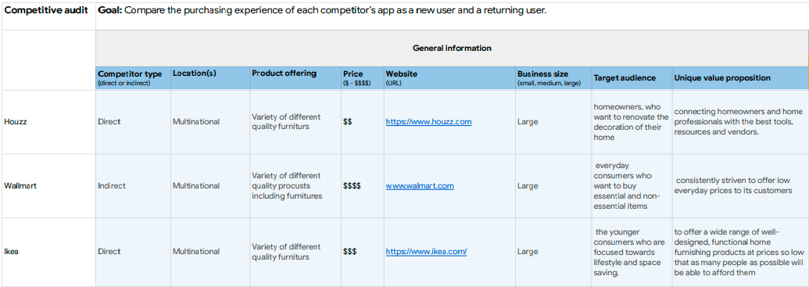Viewport: 809px width, 287px height.
Task: Click Ikea's target audience cell
Action: click(632, 251)
